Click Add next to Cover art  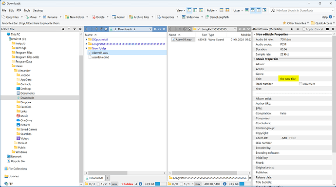pyautogui.click(x=284, y=138)
